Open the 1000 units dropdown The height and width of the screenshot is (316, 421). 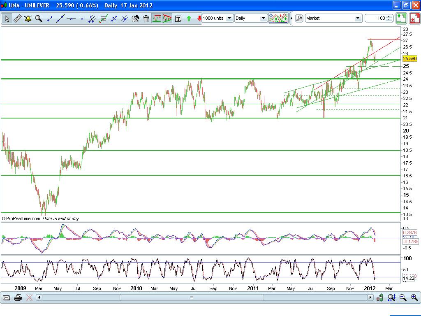[217, 18]
